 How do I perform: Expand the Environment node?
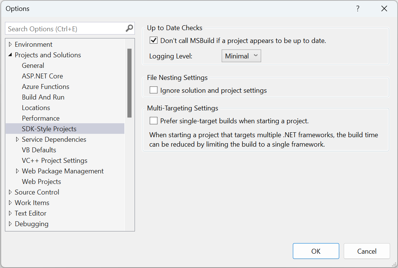coord(10,44)
